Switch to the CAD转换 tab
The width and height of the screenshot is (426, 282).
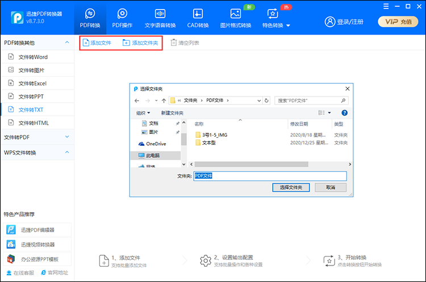pos(198,18)
